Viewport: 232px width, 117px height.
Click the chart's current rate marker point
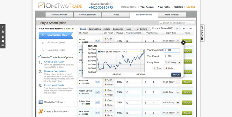coord(144,51)
